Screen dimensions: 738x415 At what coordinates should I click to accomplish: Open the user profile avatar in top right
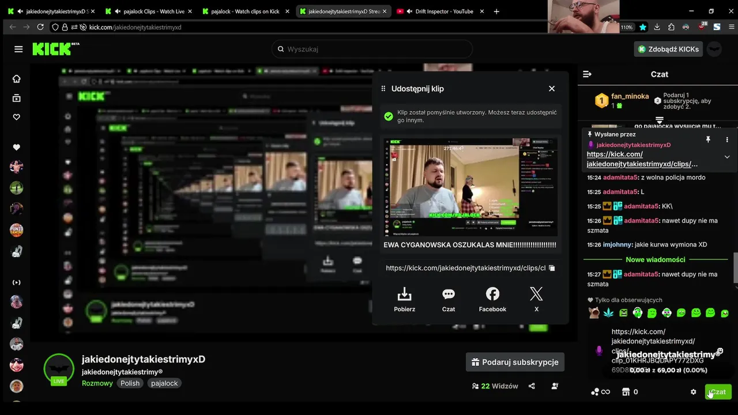click(x=714, y=49)
